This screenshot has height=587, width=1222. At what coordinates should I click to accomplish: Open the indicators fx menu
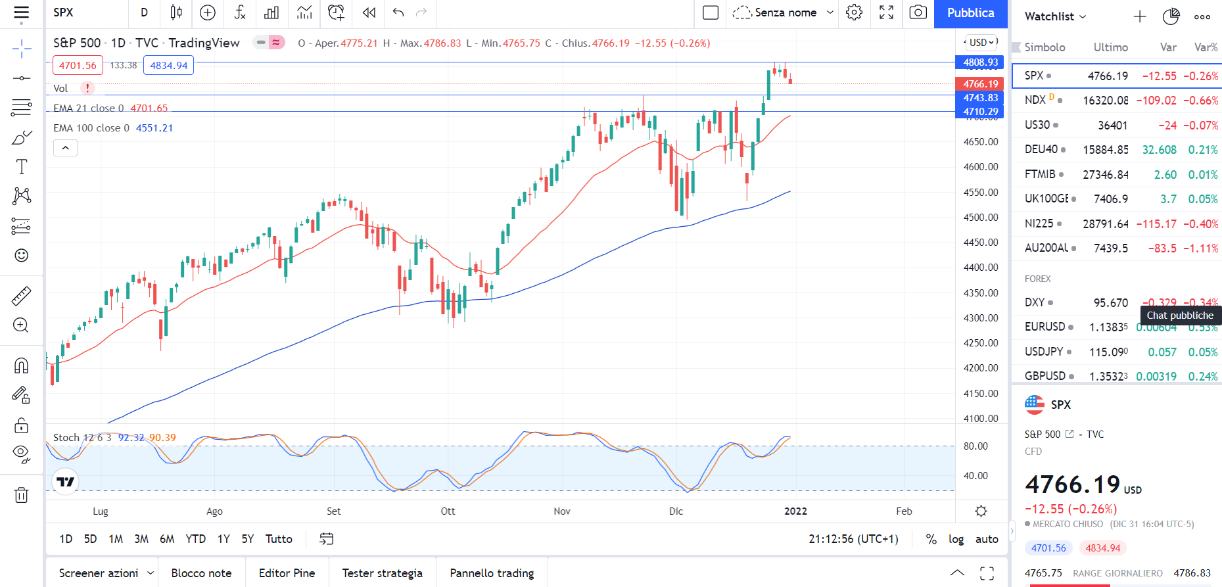coord(240,12)
